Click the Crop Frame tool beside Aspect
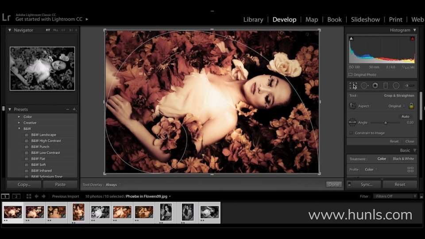The image size is (425, 239). (x=353, y=106)
